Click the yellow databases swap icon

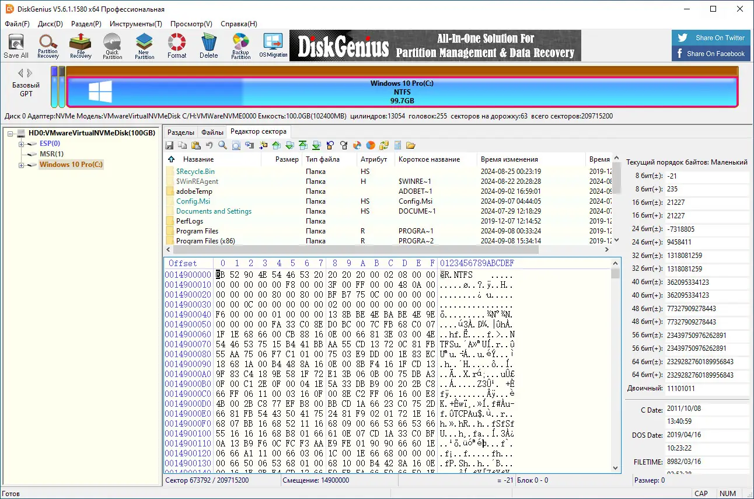coord(384,145)
